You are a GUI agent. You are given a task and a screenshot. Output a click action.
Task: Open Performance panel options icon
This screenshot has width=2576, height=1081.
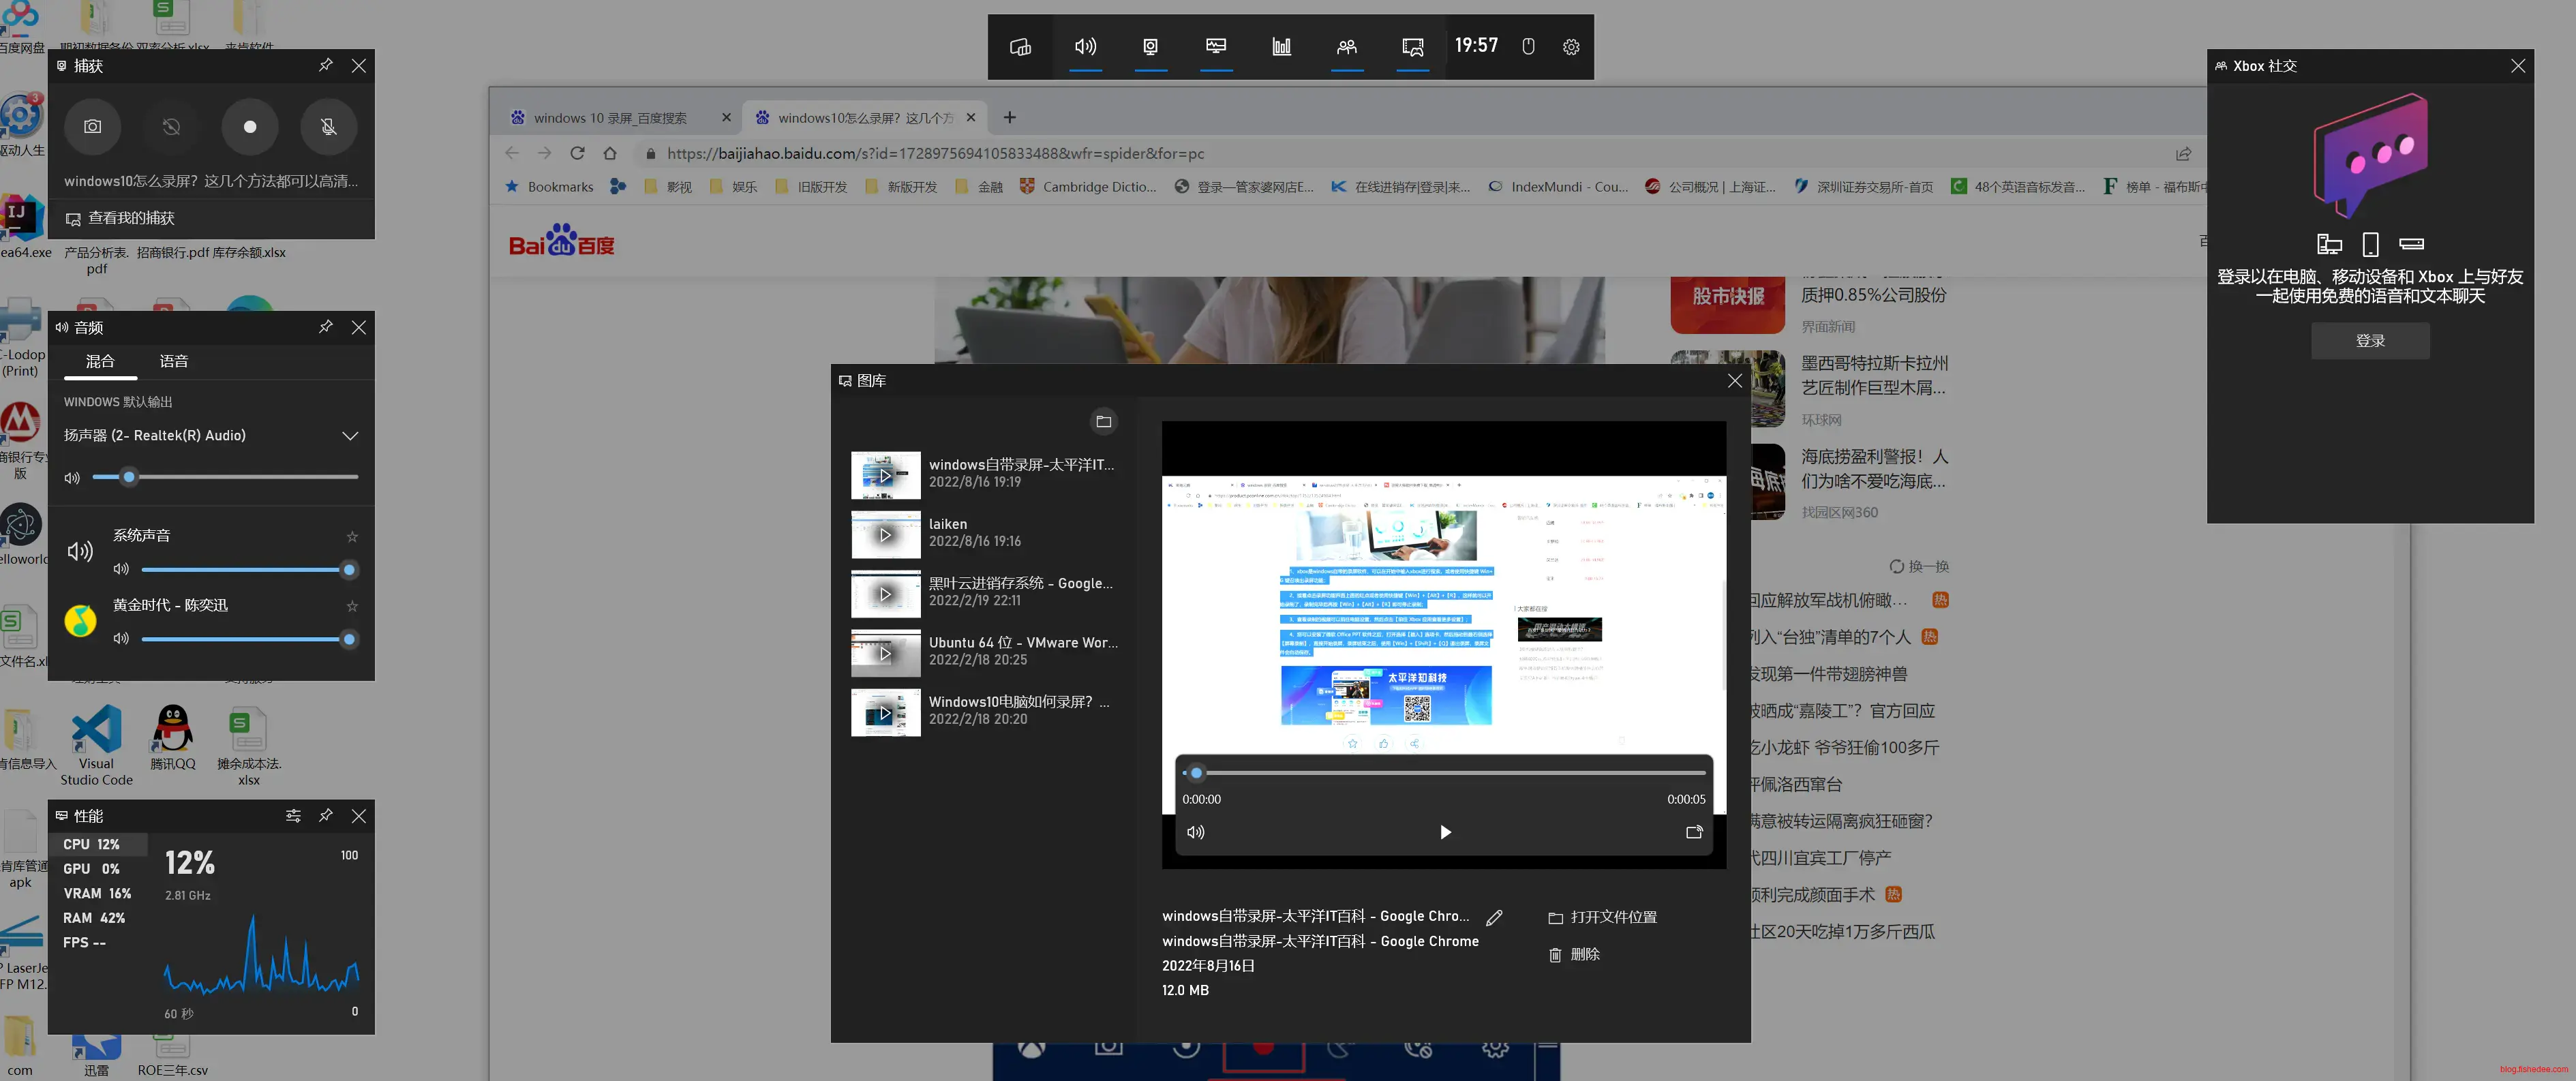pyautogui.click(x=293, y=816)
